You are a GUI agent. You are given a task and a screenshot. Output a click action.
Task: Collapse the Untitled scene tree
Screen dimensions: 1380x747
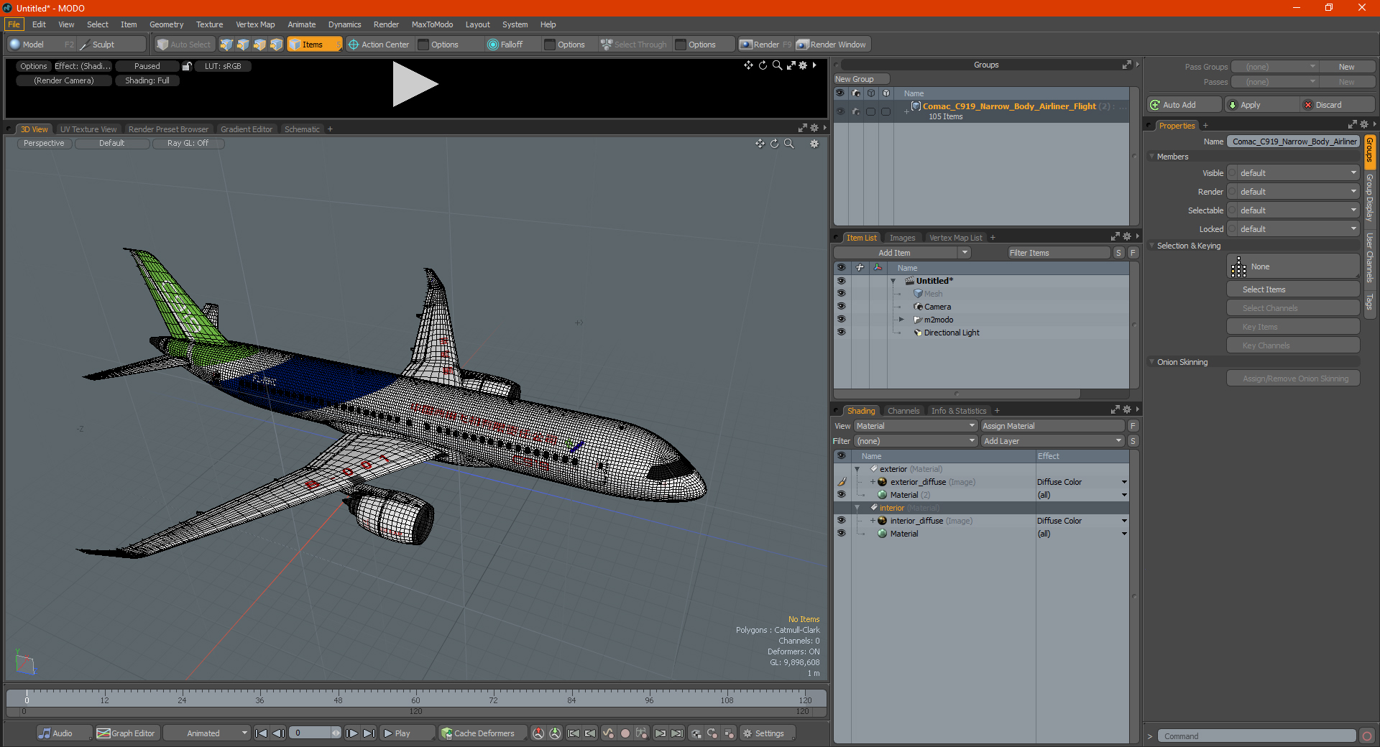point(893,281)
